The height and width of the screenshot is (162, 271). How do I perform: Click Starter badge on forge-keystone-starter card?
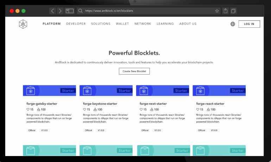pos(125,91)
